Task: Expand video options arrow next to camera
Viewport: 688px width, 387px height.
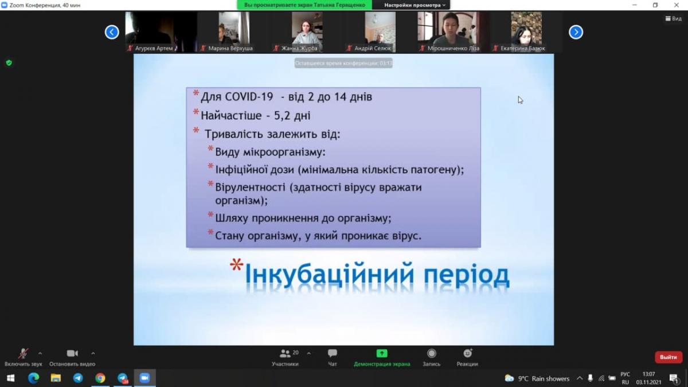Action: pos(93,353)
